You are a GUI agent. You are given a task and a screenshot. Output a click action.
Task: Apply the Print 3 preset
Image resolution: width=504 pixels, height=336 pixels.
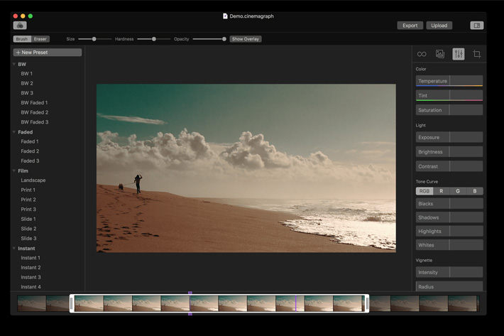[x=28, y=210]
